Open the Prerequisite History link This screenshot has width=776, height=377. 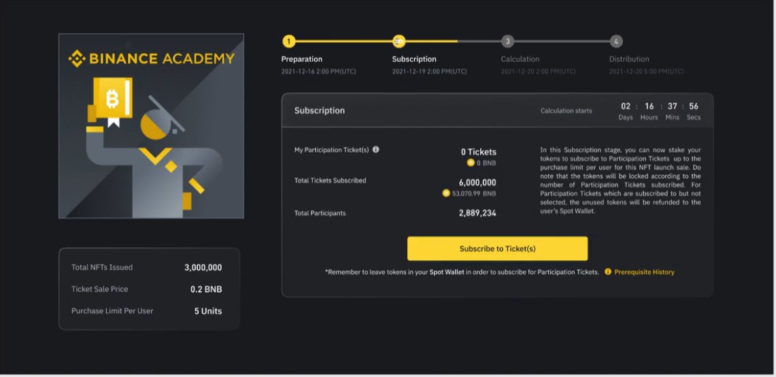tap(644, 272)
